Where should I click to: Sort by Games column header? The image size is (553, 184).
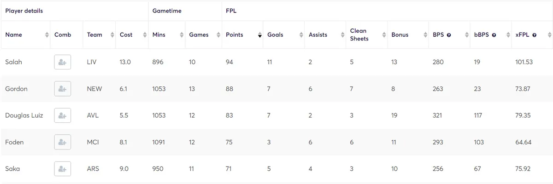point(203,35)
